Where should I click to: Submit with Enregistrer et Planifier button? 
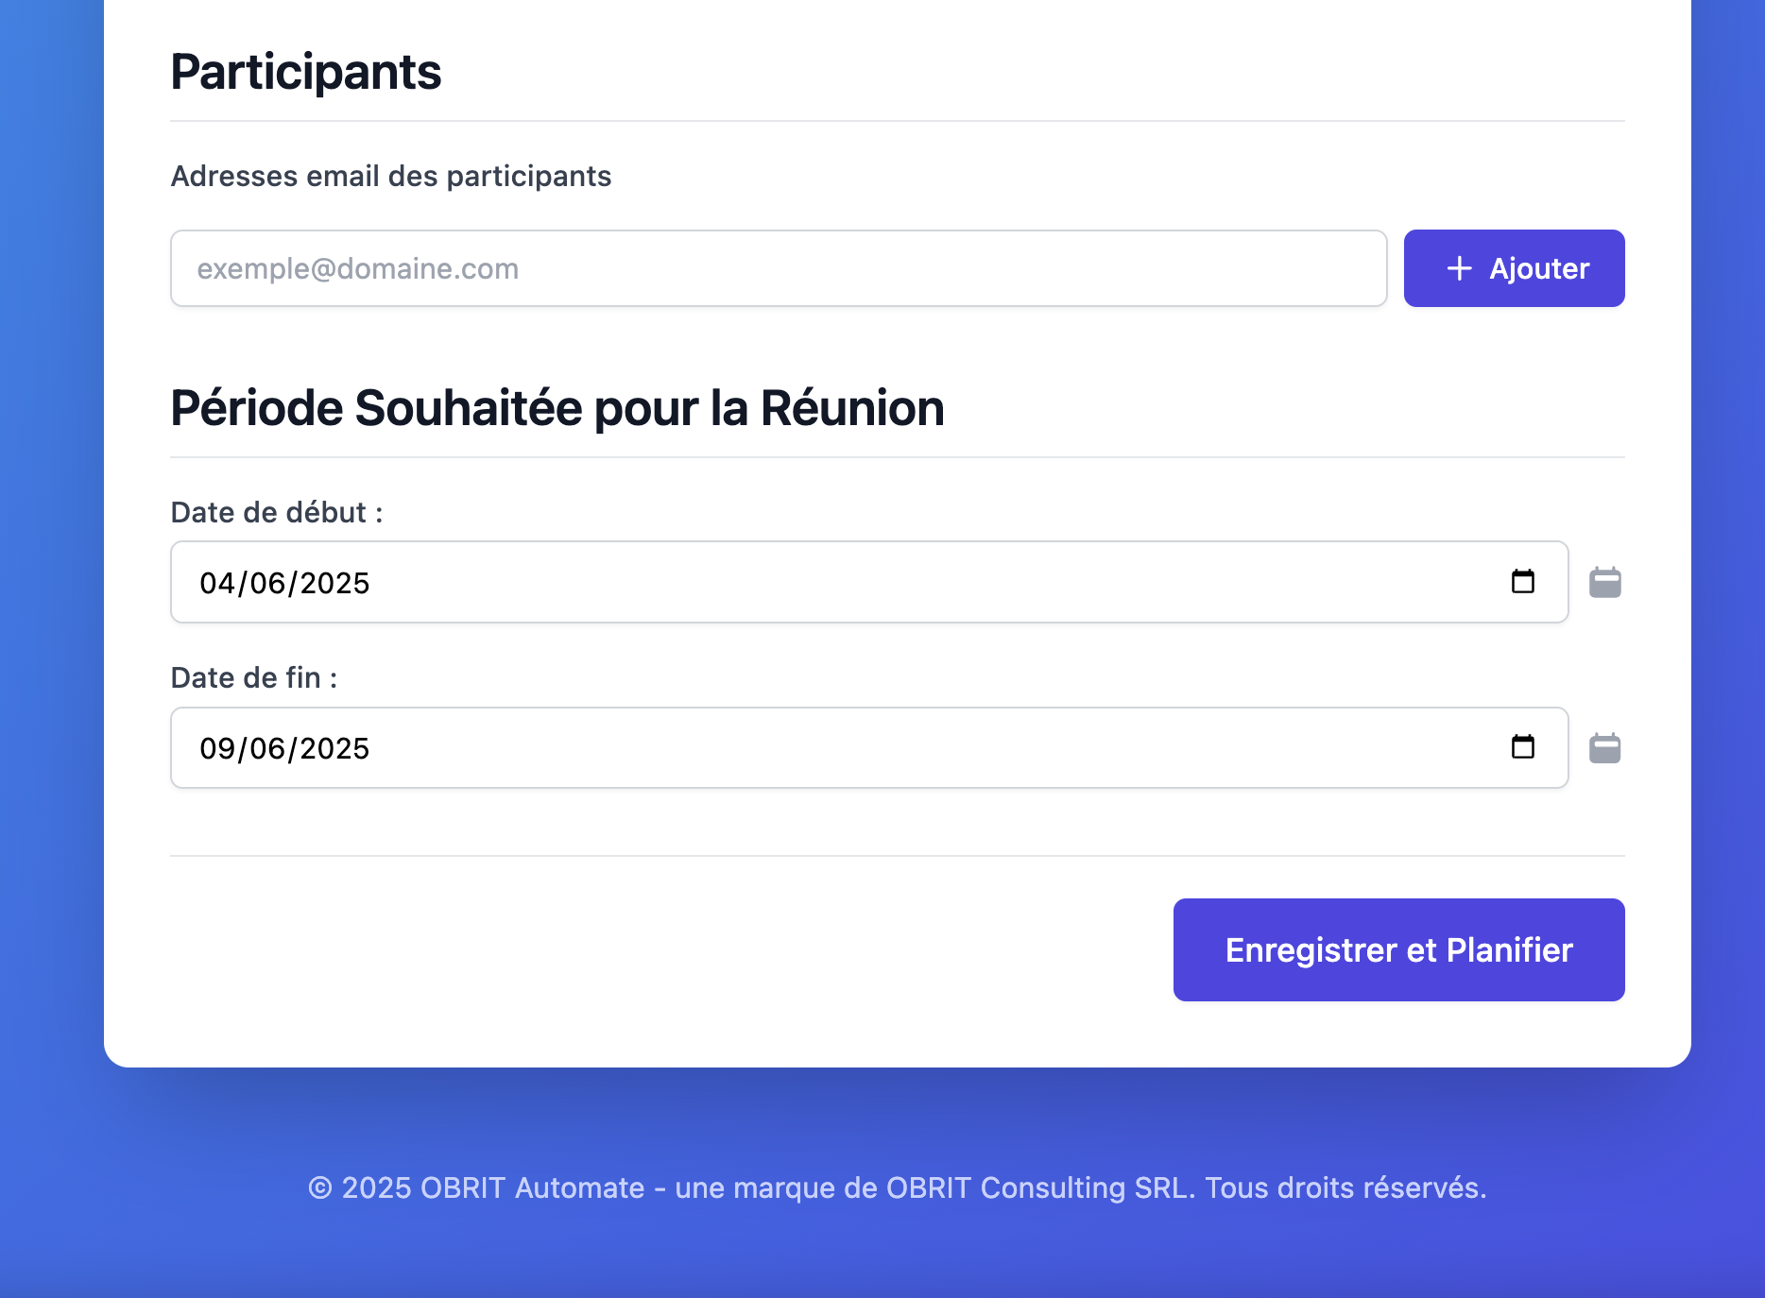(x=1398, y=949)
